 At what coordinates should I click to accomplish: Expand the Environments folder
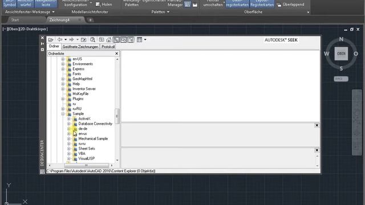[x=63, y=64]
